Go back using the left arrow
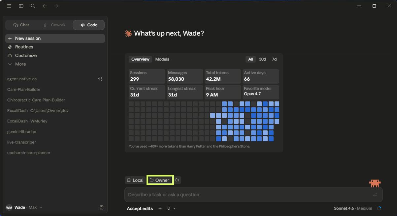Image resolution: width=397 pixels, height=216 pixels. [x=45, y=6]
